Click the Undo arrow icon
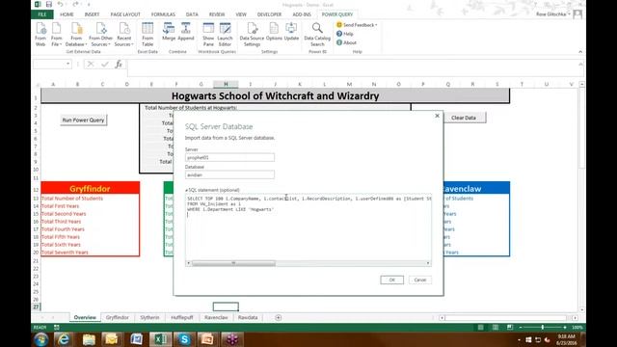 (60, 4)
